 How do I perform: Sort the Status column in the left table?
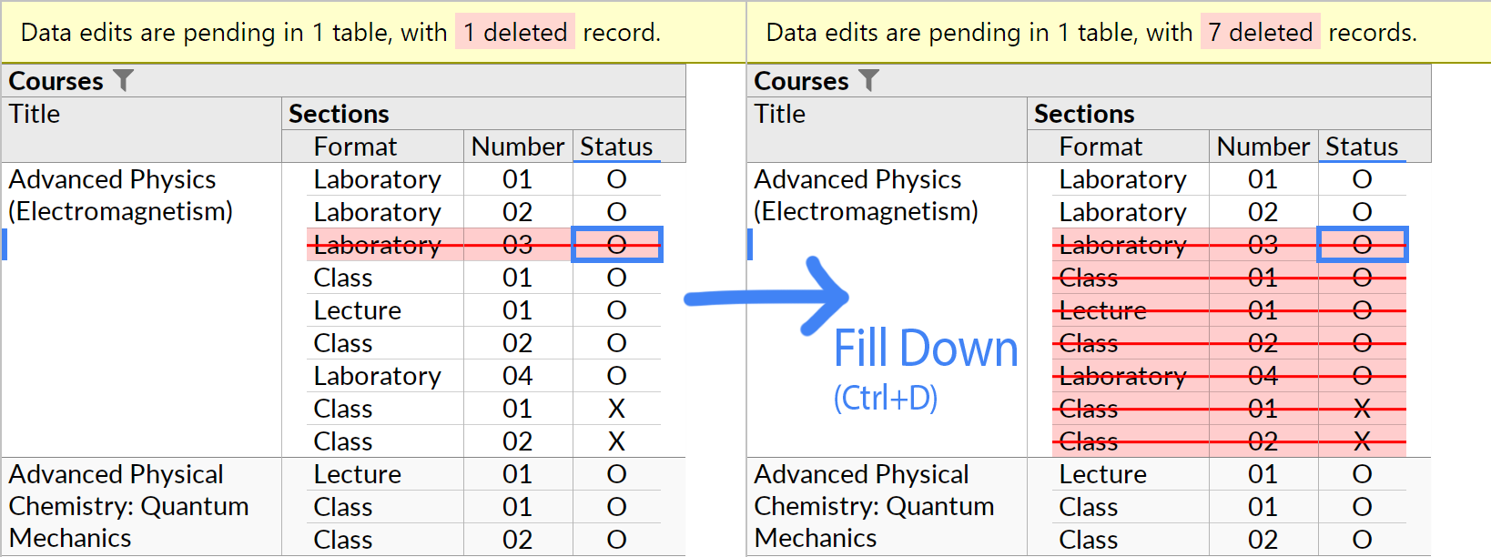coord(615,146)
